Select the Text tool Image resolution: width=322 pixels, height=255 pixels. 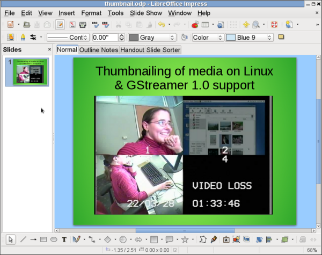64,239
